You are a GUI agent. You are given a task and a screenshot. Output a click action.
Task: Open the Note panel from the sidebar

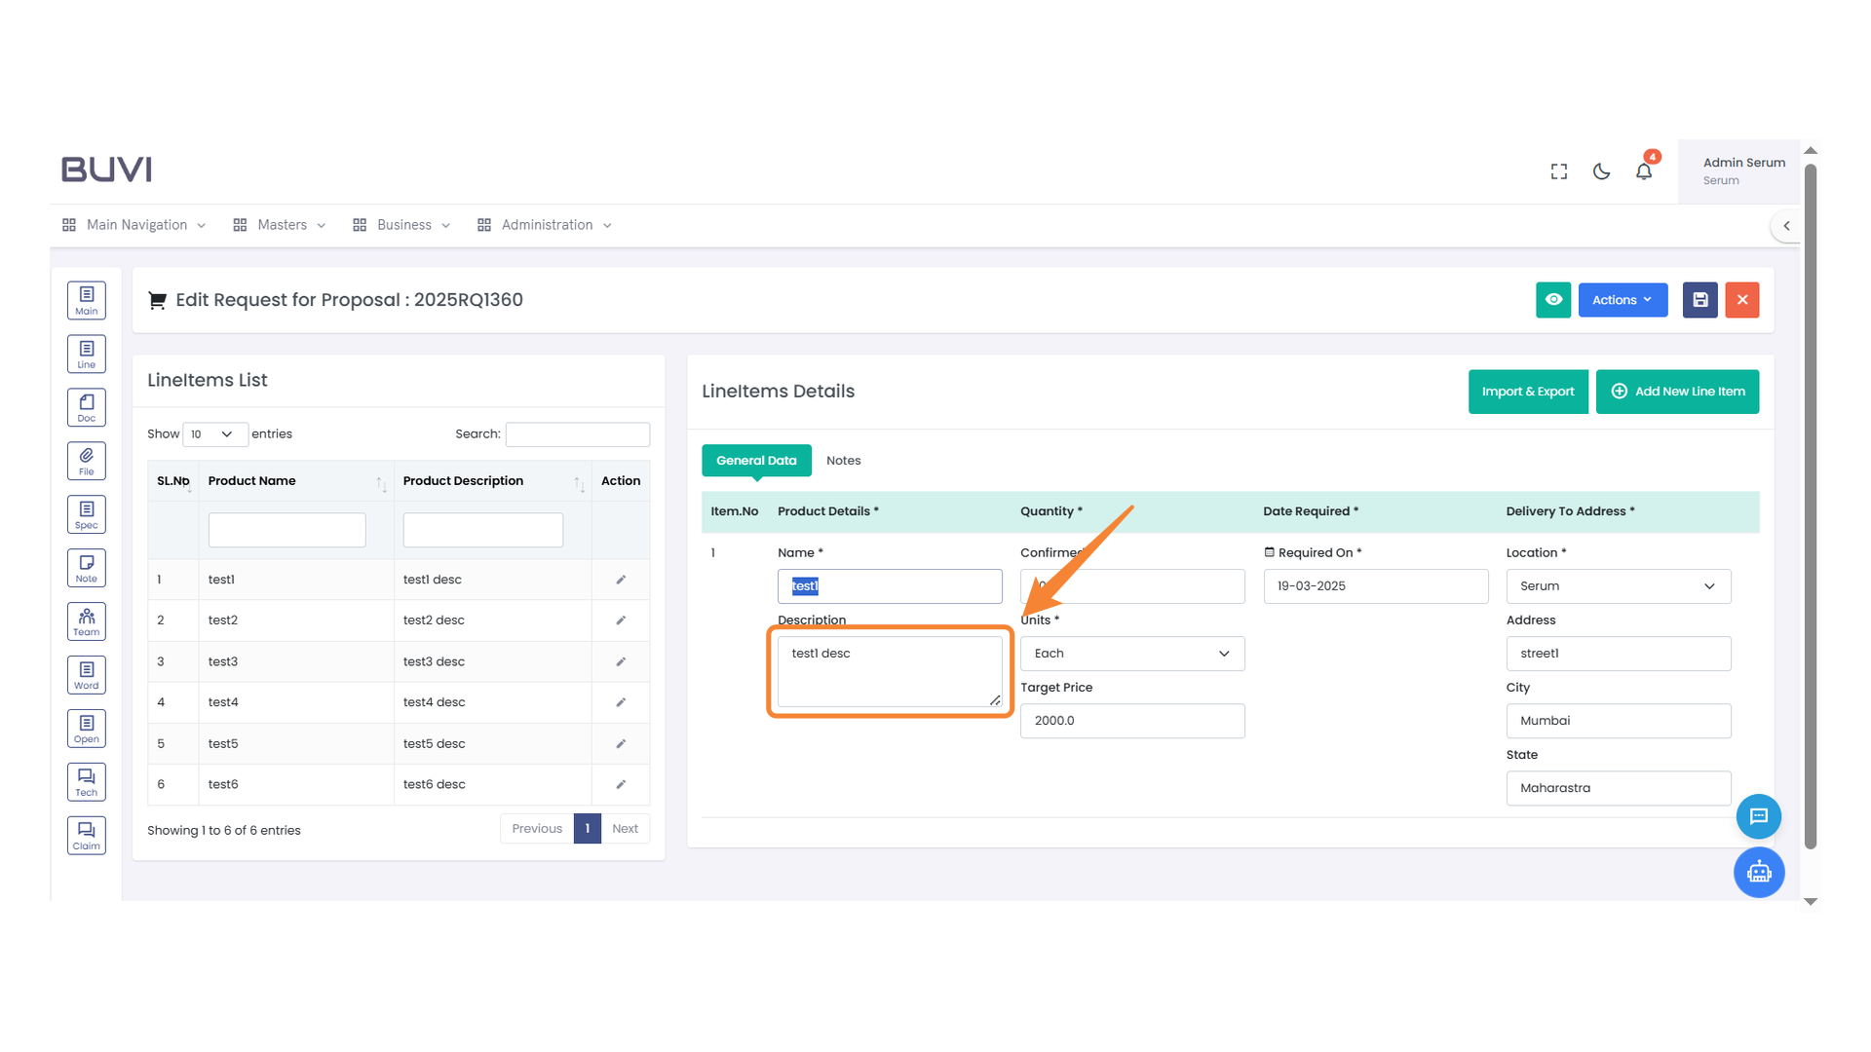(x=86, y=567)
